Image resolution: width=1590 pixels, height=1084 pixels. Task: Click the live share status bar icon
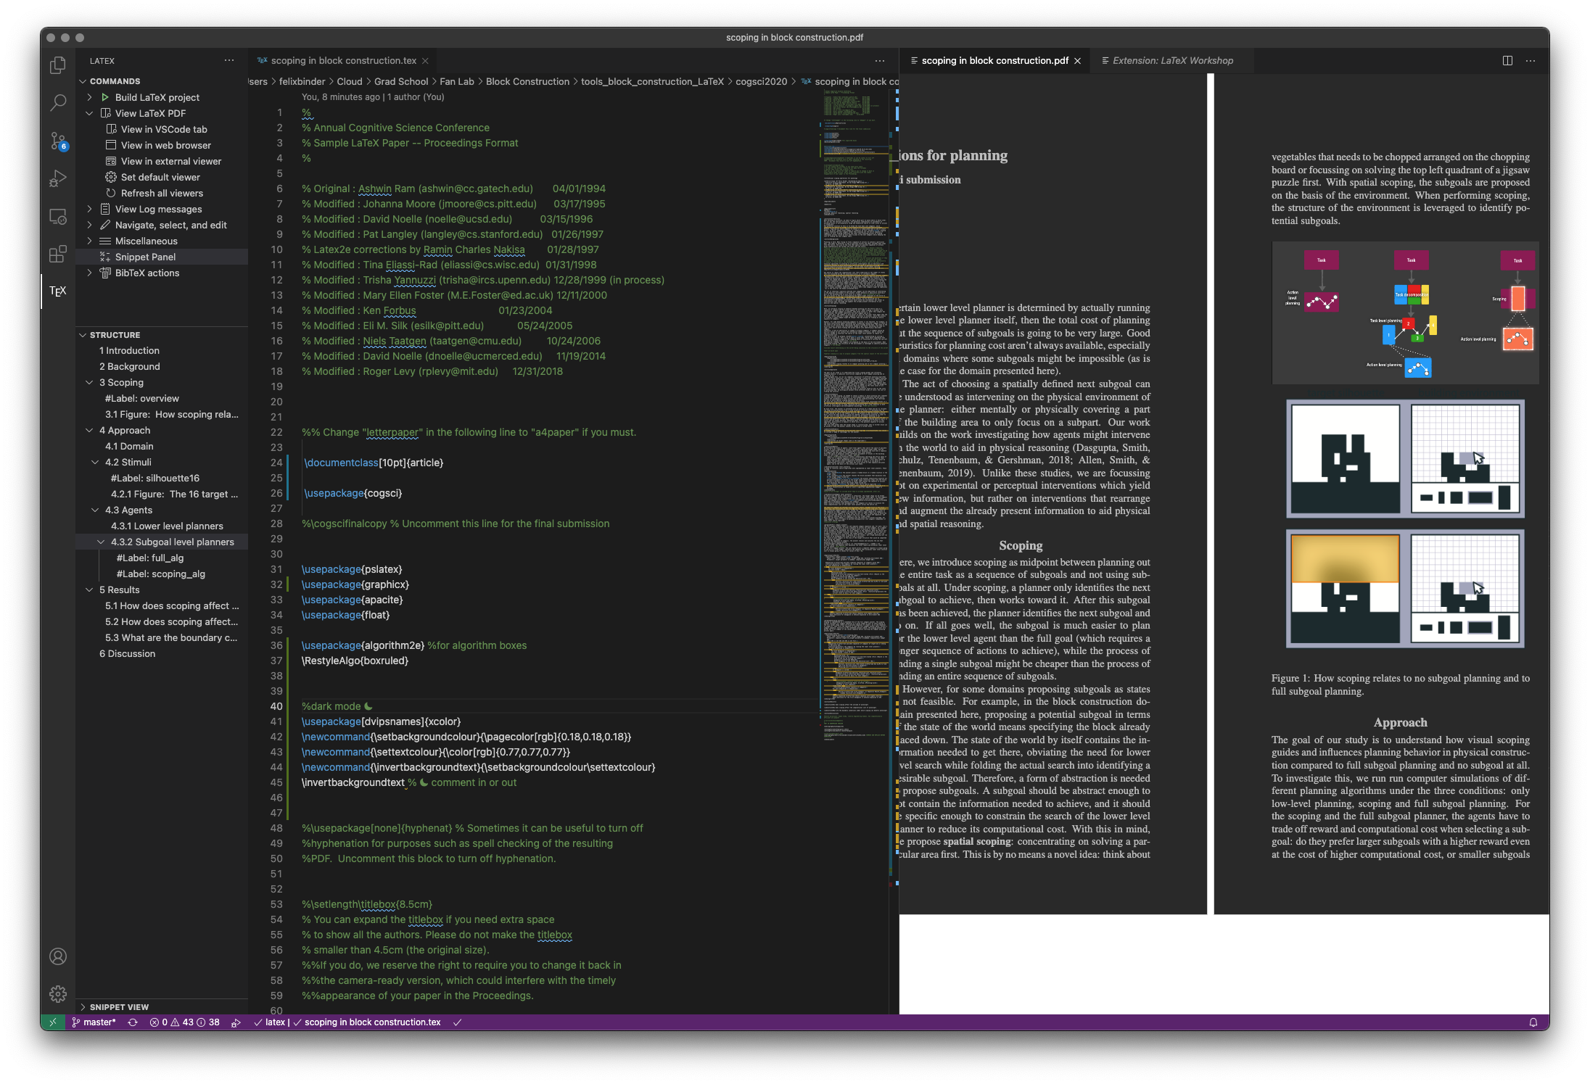pyautogui.click(x=236, y=1022)
